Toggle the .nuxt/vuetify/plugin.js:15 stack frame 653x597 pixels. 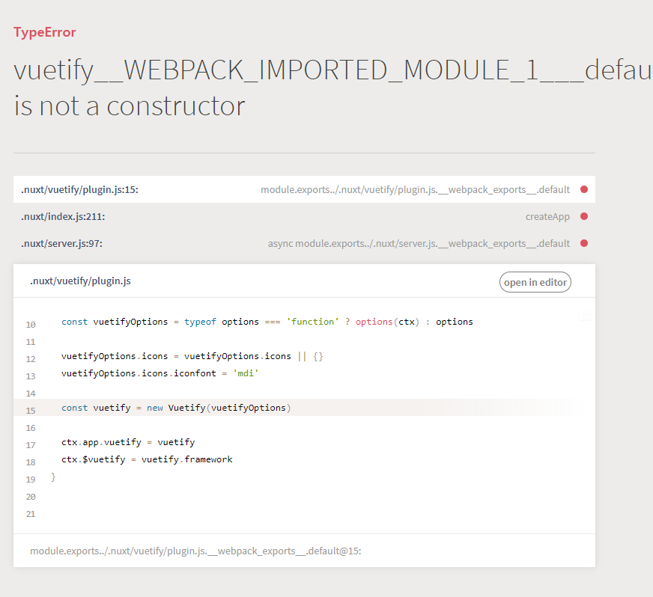point(79,189)
